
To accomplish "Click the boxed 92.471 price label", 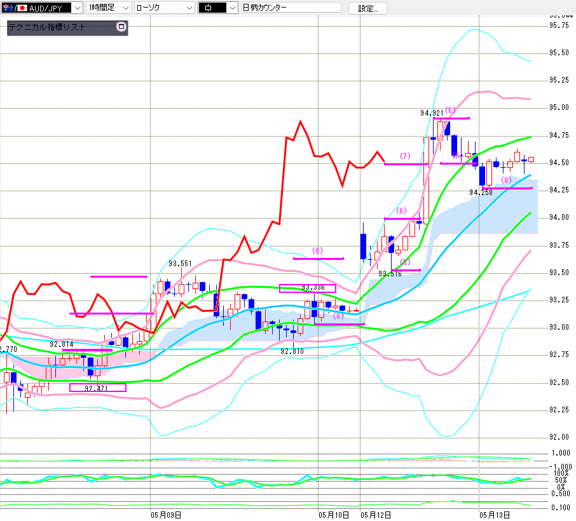I will pos(98,388).
